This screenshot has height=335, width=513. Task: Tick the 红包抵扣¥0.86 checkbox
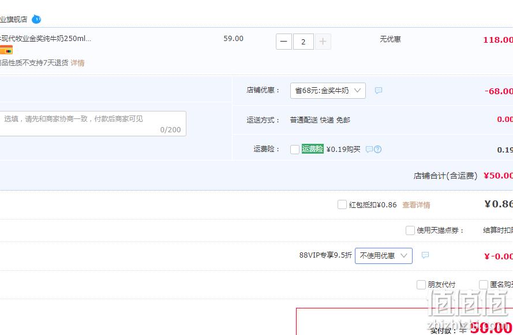pos(342,204)
